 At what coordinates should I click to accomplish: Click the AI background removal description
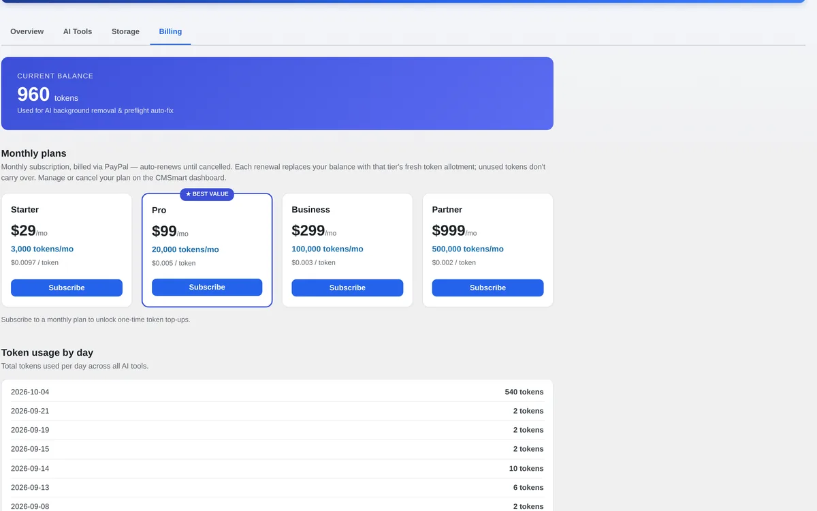tap(95, 110)
